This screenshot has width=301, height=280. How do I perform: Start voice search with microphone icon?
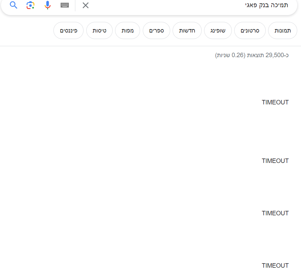click(x=47, y=5)
